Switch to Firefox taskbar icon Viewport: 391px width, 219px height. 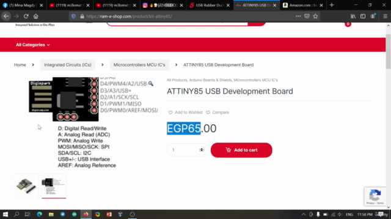(86, 214)
